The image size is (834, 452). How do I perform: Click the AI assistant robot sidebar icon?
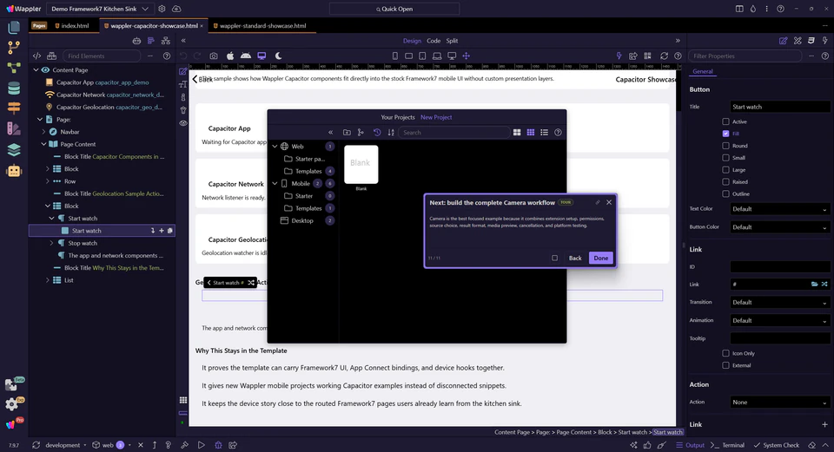coord(14,171)
